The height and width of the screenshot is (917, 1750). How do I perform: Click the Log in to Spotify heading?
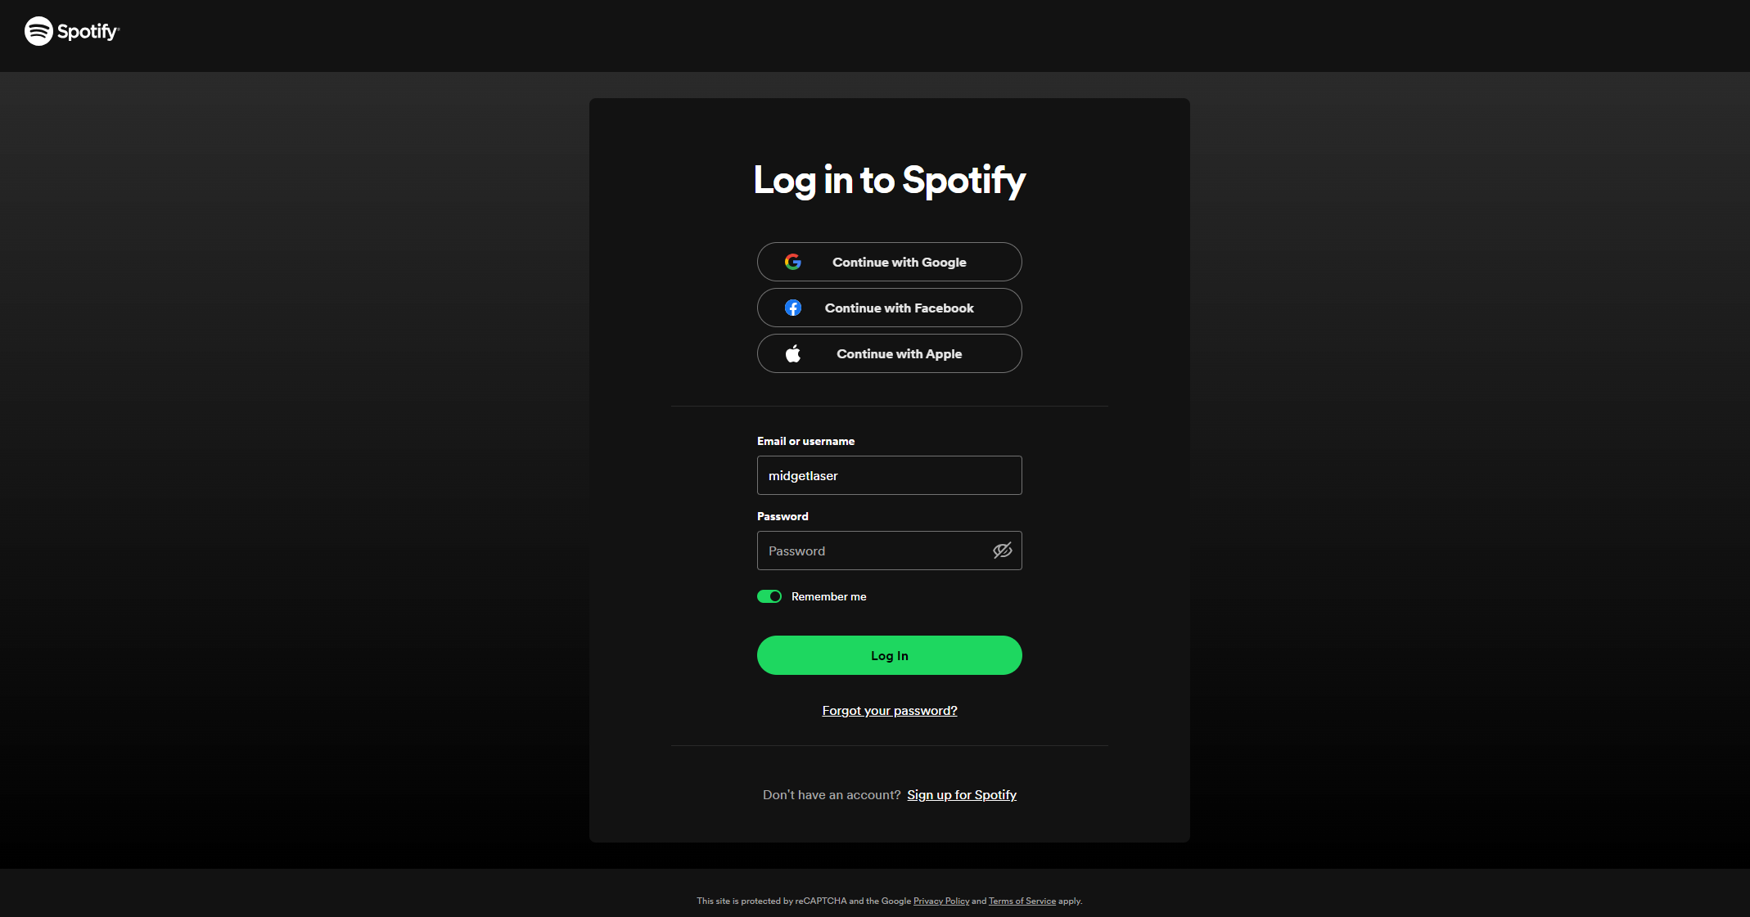tap(889, 180)
